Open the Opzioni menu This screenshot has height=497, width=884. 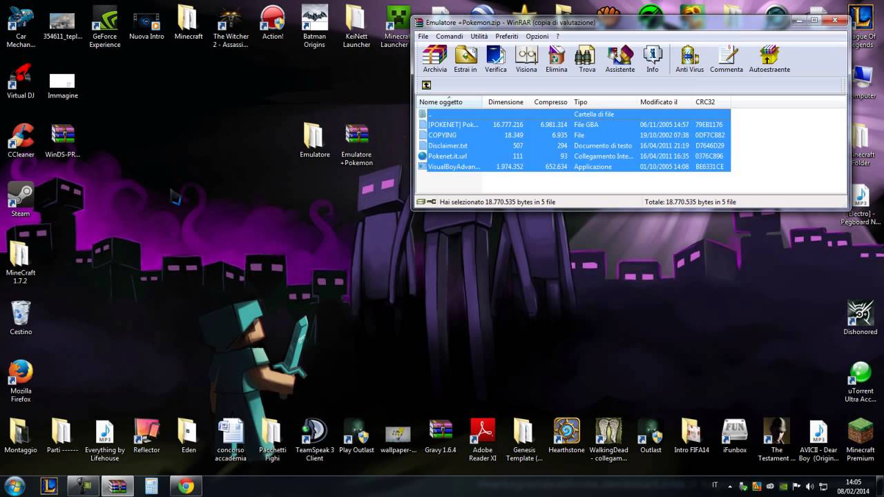coord(537,36)
